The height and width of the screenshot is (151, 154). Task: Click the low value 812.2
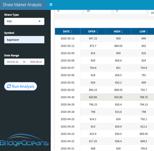click(144, 127)
